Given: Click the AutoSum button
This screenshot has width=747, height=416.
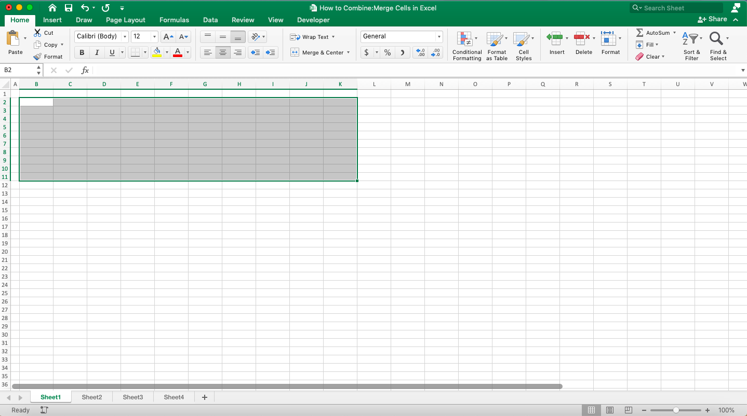Looking at the screenshot, I should pyautogui.click(x=652, y=33).
